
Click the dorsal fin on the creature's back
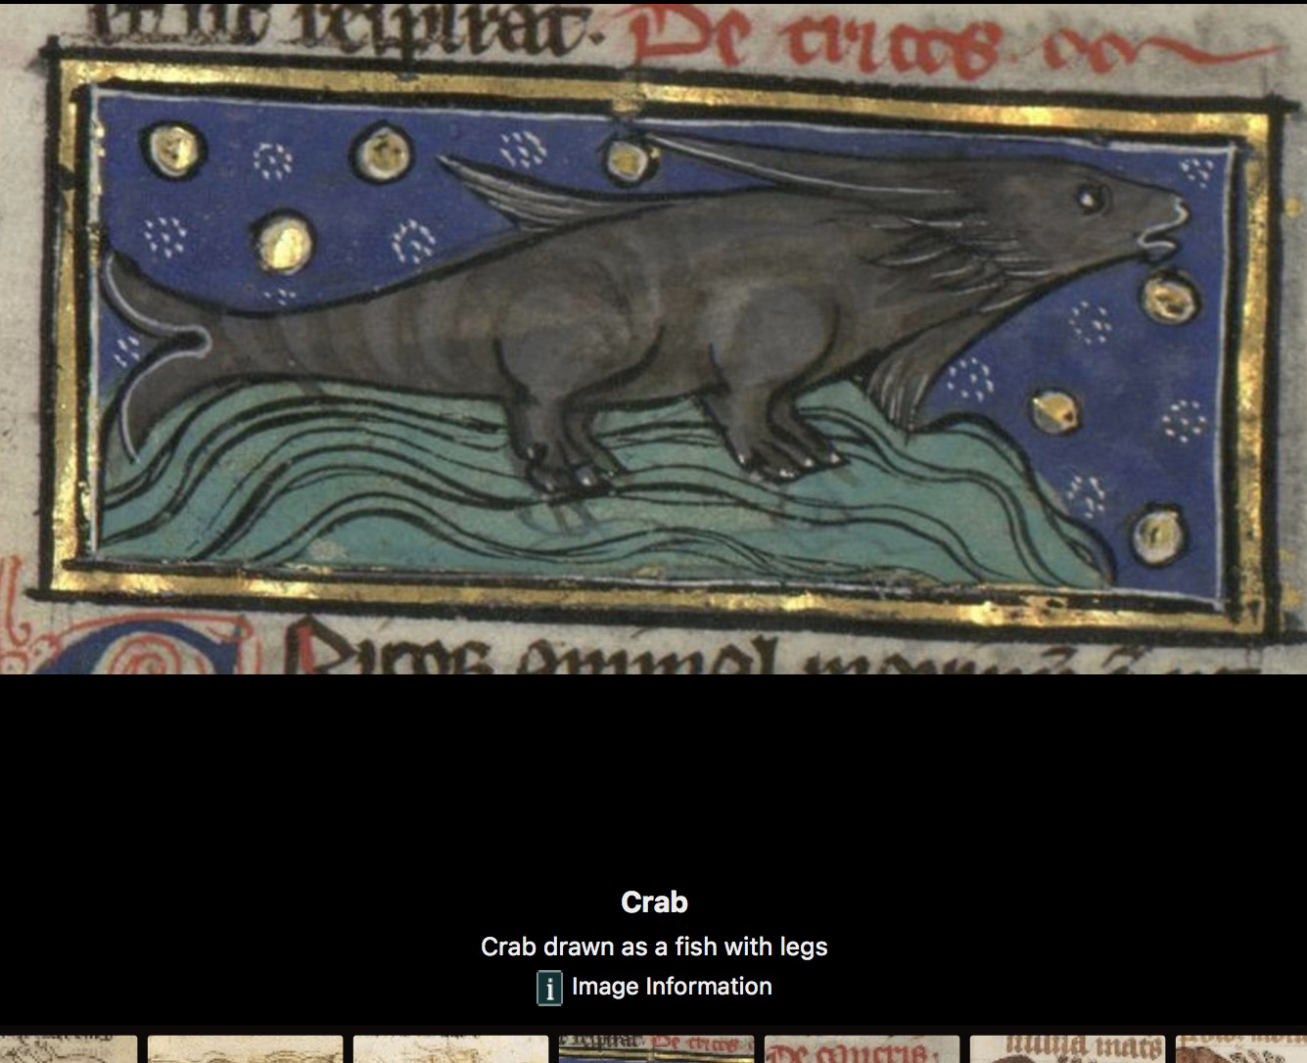click(519, 196)
